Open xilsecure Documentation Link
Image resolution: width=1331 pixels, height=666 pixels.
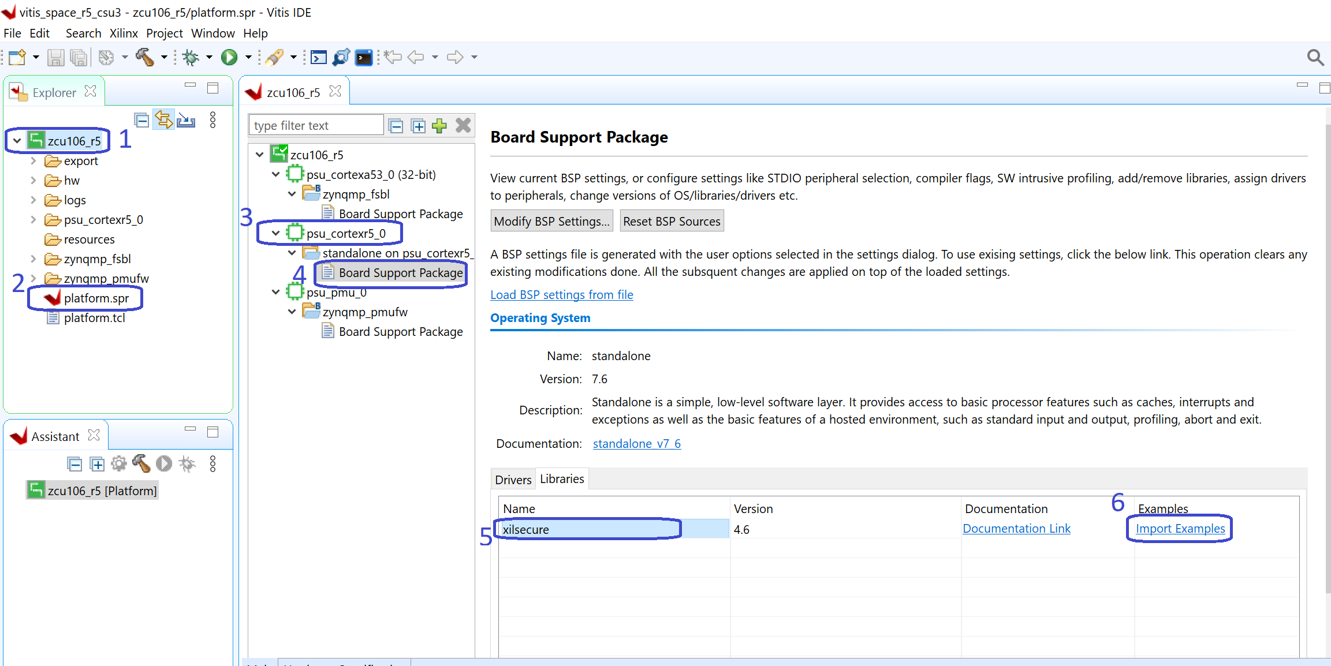click(x=1016, y=529)
